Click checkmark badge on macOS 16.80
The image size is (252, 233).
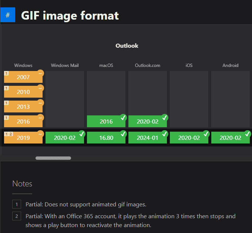[123, 134]
